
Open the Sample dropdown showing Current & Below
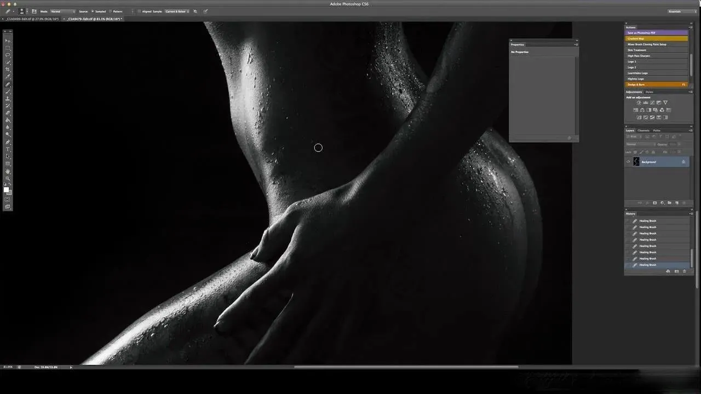(x=177, y=11)
